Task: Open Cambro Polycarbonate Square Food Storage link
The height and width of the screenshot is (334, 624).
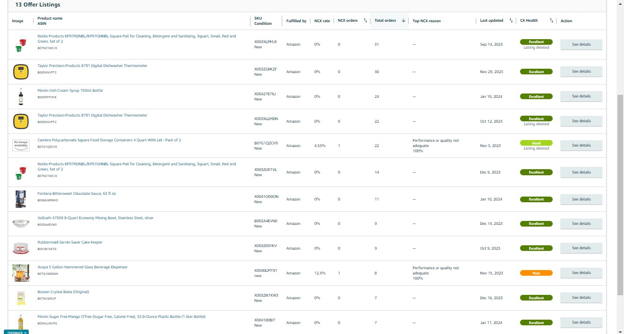Action: pos(109,140)
